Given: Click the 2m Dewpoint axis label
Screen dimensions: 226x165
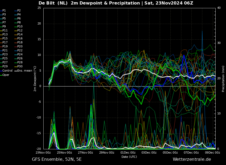Looking at the screenshot, I should coord(35,79).
